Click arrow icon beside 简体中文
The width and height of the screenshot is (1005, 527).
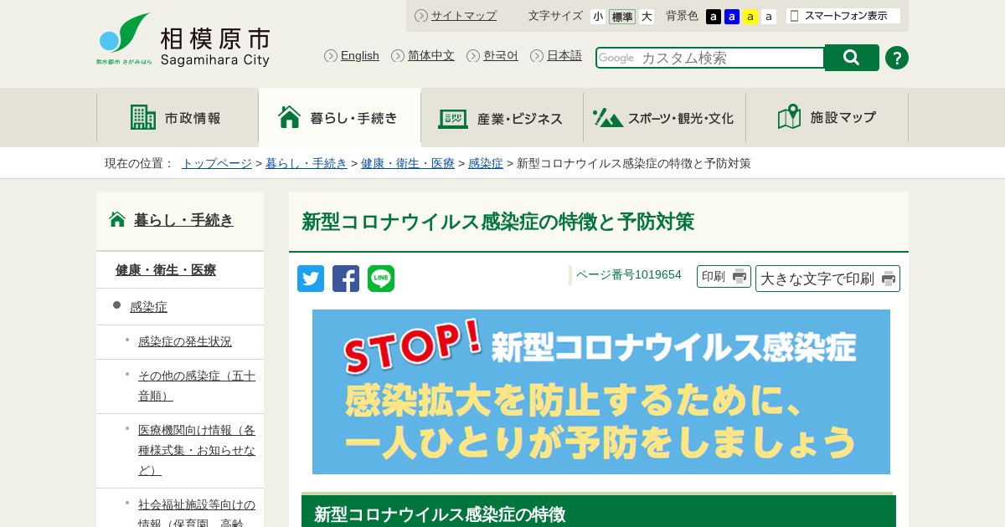398,55
